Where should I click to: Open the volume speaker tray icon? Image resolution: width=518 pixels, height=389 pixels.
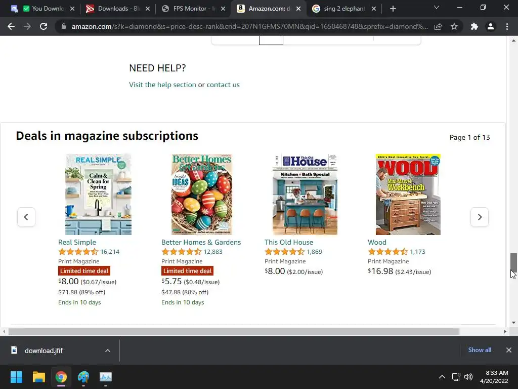click(x=468, y=377)
